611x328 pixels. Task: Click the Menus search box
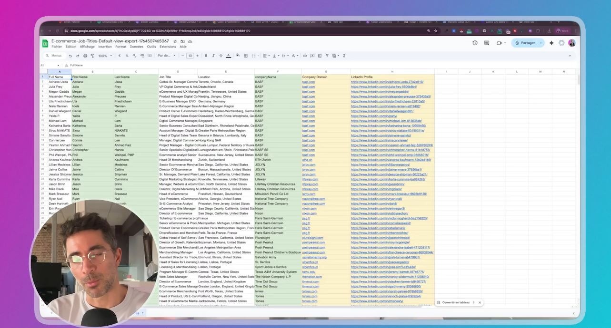(x=53, y=56)
